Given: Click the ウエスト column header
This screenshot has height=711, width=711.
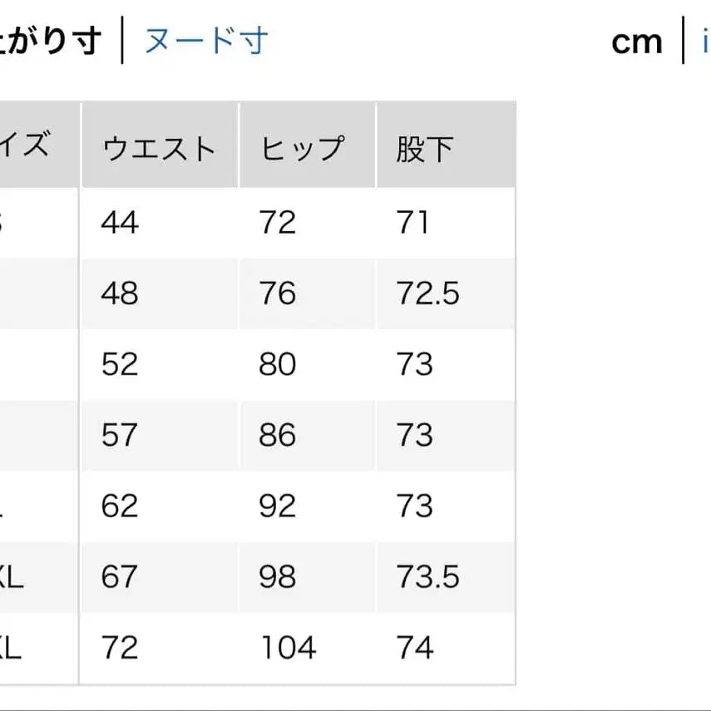Looking at the screenshot, I should pyautogui.click(x=158, y=146).
